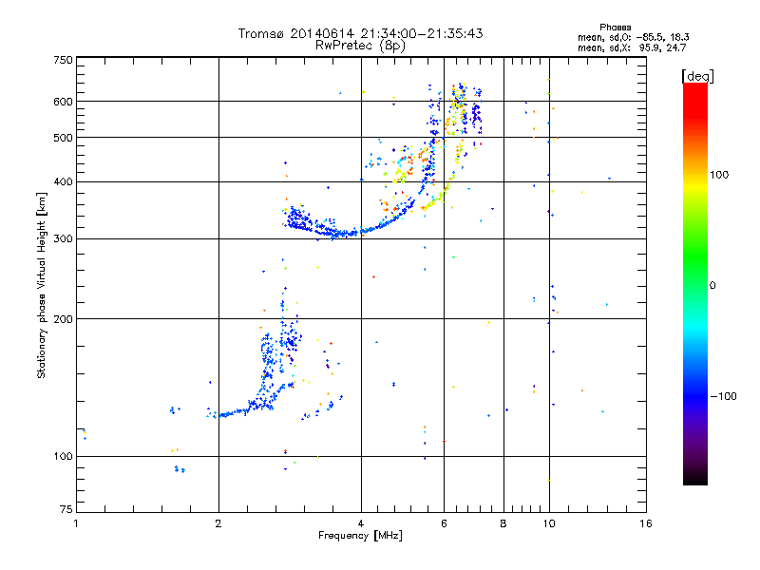Pick the black bottom end of the colorbar
Image resolution: width=760 pixels, height=570 pixels.
coord(695,479)
